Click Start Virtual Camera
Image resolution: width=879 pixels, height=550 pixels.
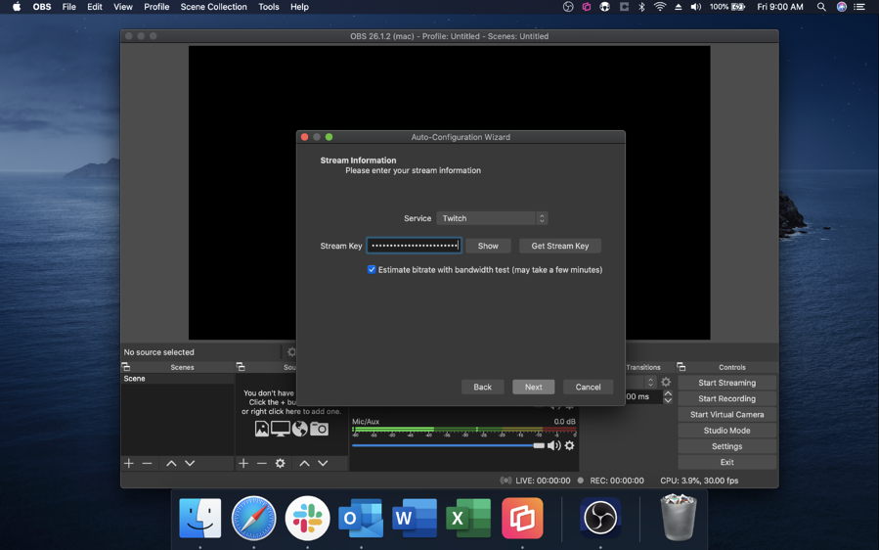[x=727, y=414]
